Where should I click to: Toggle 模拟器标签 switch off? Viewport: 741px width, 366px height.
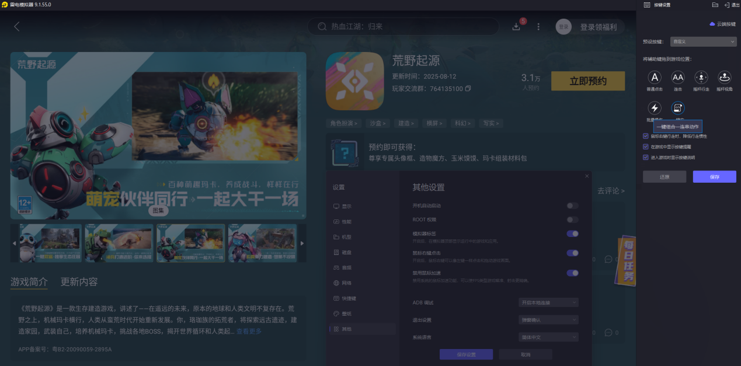[572, 233]
